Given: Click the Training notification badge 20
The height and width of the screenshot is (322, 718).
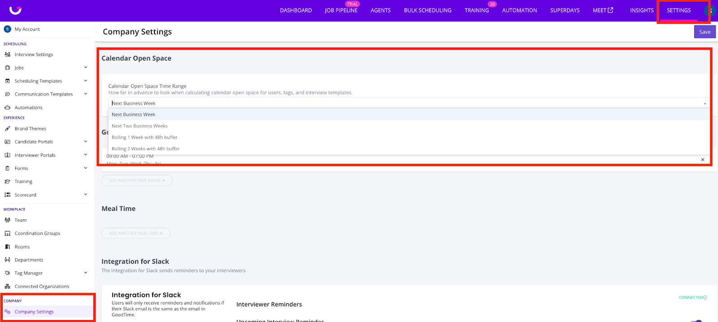Looking at the screenshot, I should pos(492,4).
